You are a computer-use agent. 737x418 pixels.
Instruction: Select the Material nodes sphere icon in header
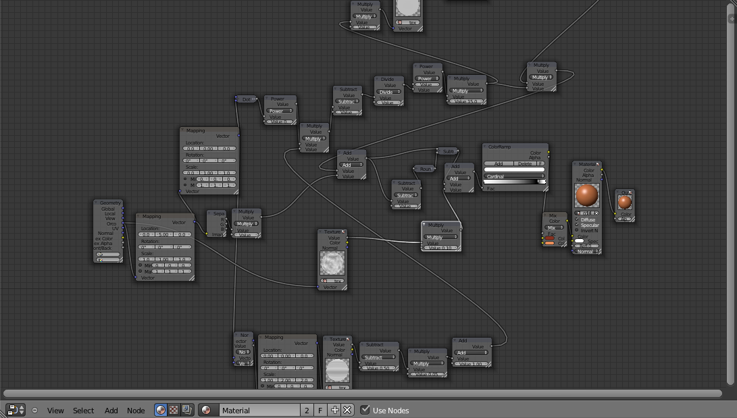pyautogui.click(x=160, y=410)
